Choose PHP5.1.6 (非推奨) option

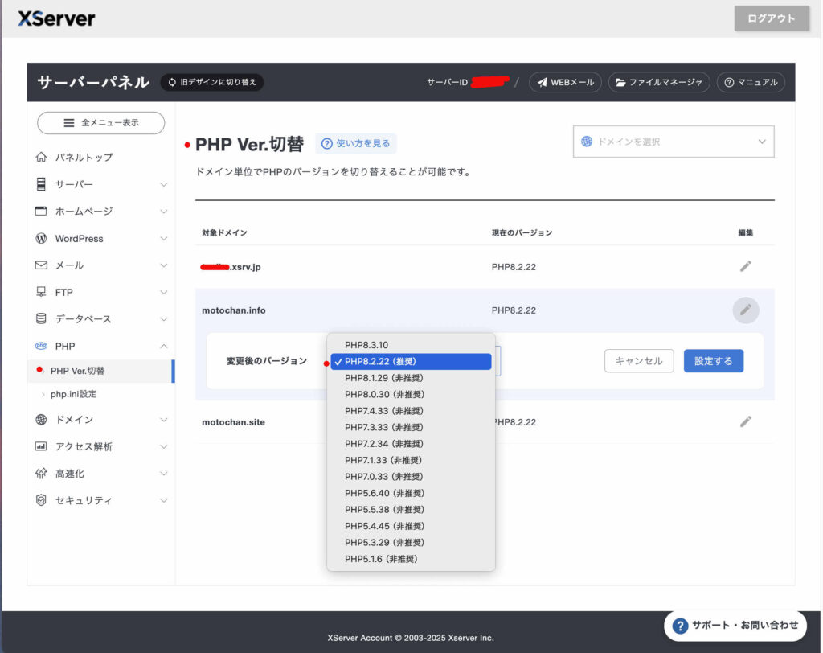[x=411, y=559]
